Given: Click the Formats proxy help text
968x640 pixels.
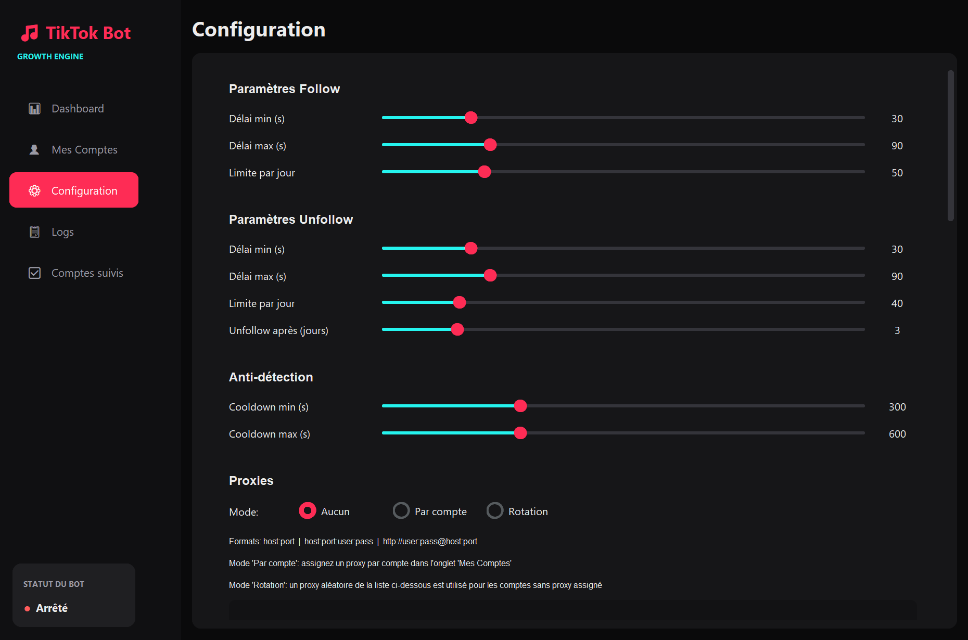Looking at the screenshot, I should 353,542.
